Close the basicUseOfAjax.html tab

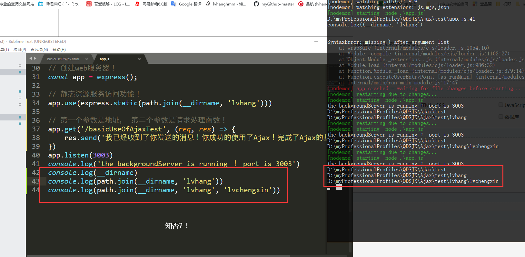pyautogui.click(x=86, y=59)
